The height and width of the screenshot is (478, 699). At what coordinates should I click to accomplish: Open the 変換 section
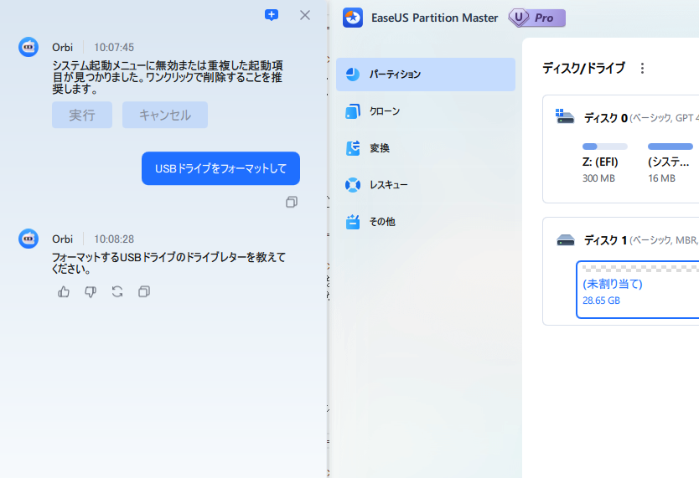(426, 148)
